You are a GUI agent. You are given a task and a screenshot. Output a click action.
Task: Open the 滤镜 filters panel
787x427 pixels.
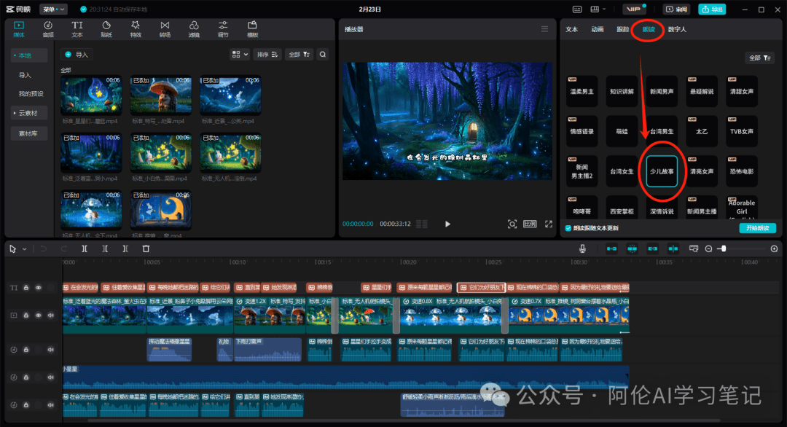194,29
